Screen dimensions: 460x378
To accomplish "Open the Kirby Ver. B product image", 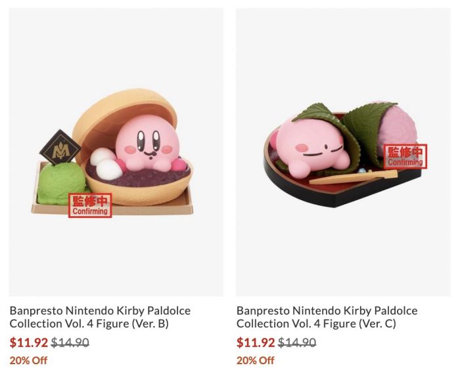I will pyautogui.click(x=116, y=152).
